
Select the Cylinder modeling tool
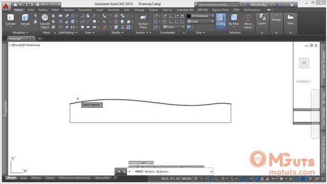10,20
